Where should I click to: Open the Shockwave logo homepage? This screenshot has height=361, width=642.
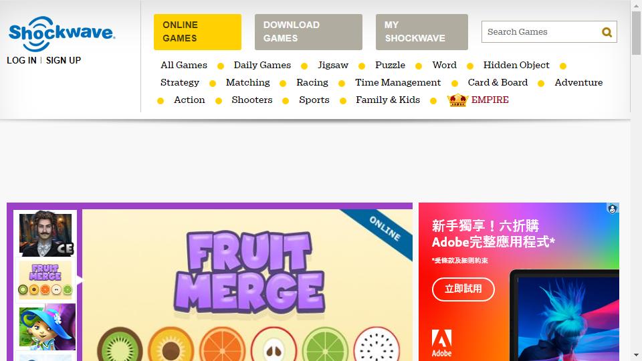coord(62,33)
